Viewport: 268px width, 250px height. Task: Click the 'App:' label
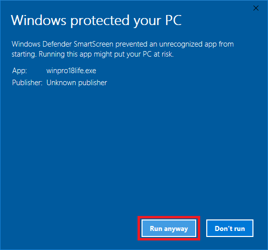(x=20, y=71)
